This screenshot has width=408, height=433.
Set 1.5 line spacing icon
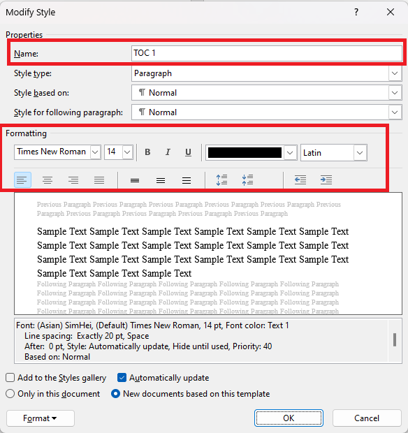(161, 181)
